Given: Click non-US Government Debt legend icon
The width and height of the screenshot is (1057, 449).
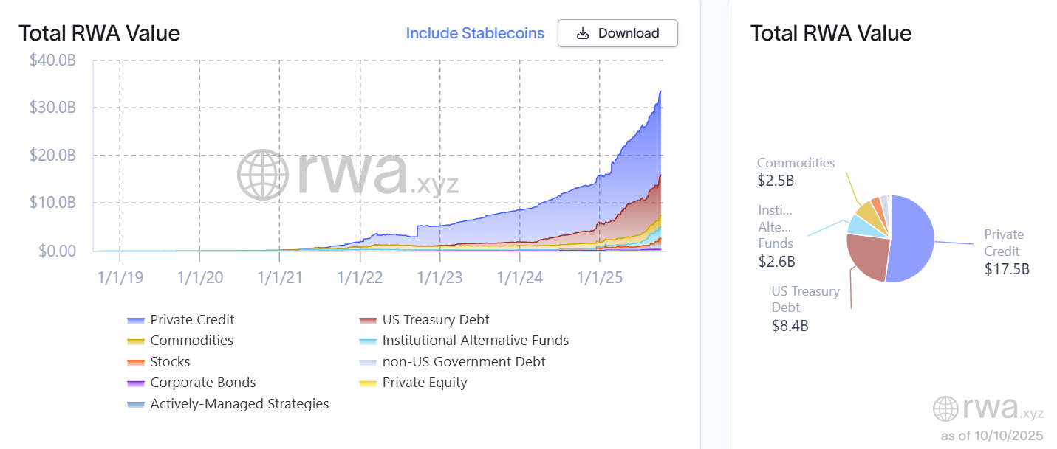Looking at the screenshot, I should click(x=367, y=362).
